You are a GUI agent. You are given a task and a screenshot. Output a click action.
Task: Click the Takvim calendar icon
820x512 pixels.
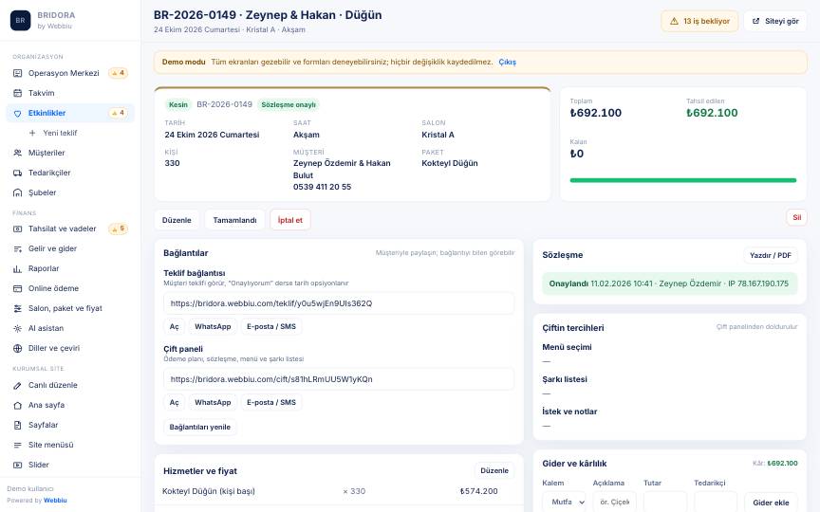(x=17, y=93)
